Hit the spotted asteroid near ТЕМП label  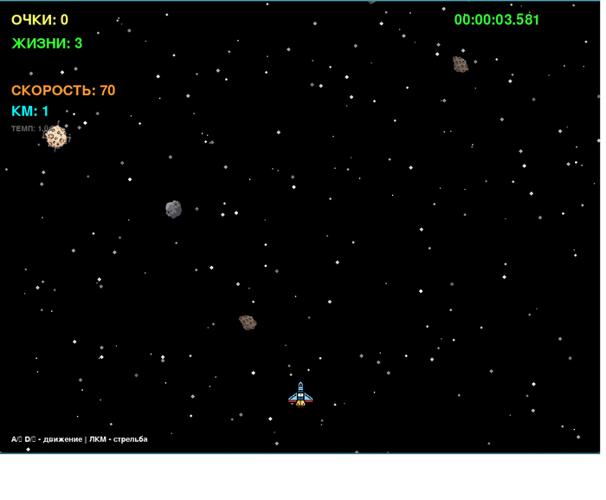coord(56,136)
